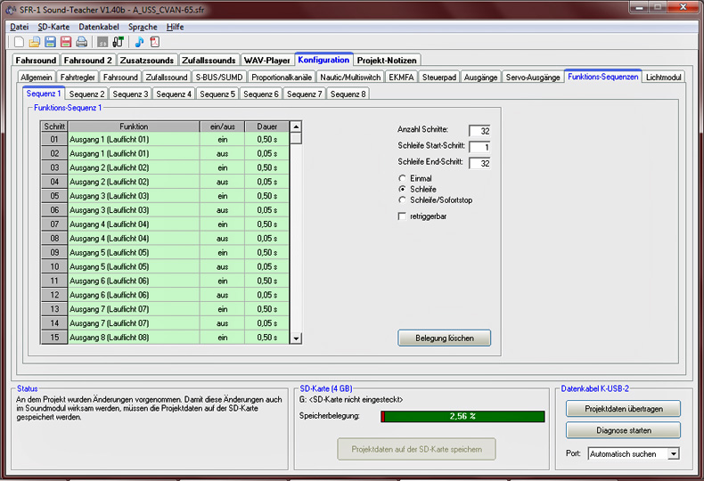Open a project with the folder icon
704x481 pixels.
coord(35,42)
